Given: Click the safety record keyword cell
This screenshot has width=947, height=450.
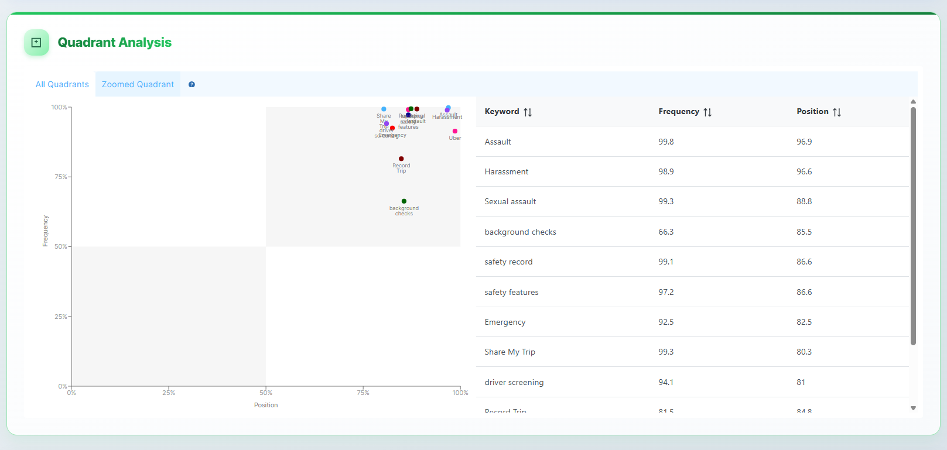Looking at the screenshot, I should [x=508, y=262].
